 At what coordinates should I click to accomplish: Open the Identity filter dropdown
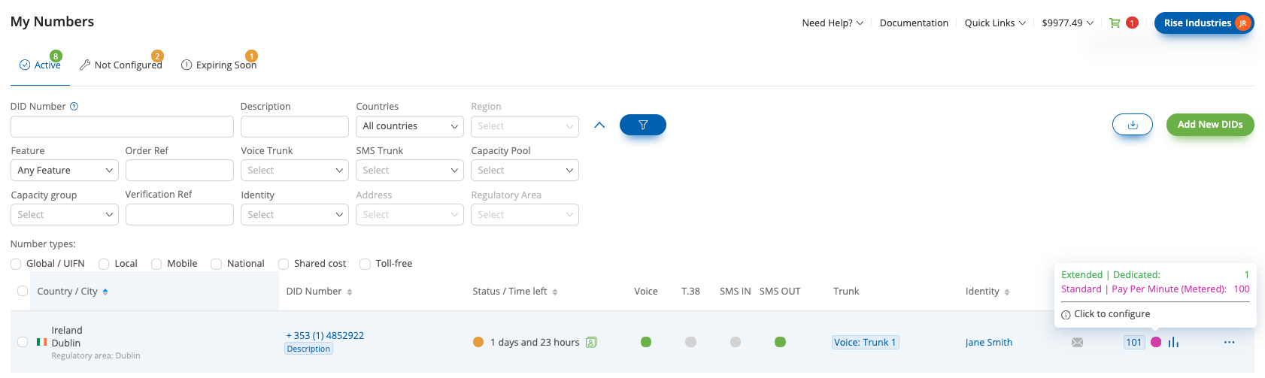[295, 215]
